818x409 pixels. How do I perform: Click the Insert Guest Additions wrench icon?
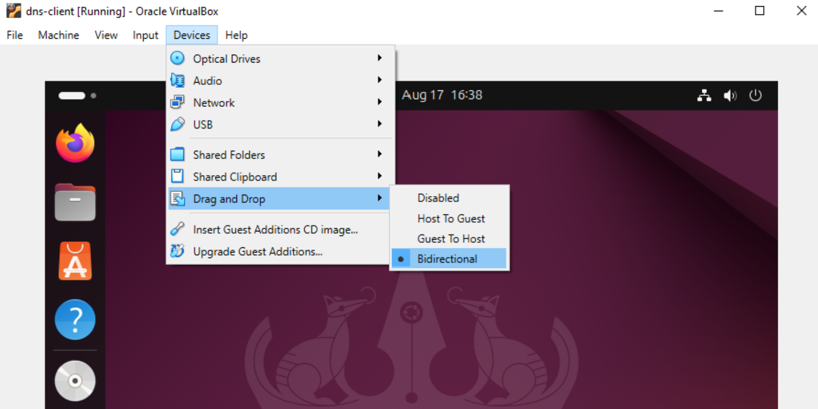177,229
